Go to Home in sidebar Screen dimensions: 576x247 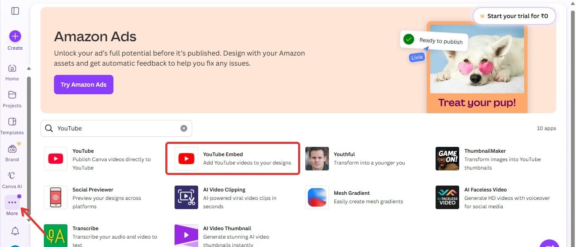pos(12,72)
